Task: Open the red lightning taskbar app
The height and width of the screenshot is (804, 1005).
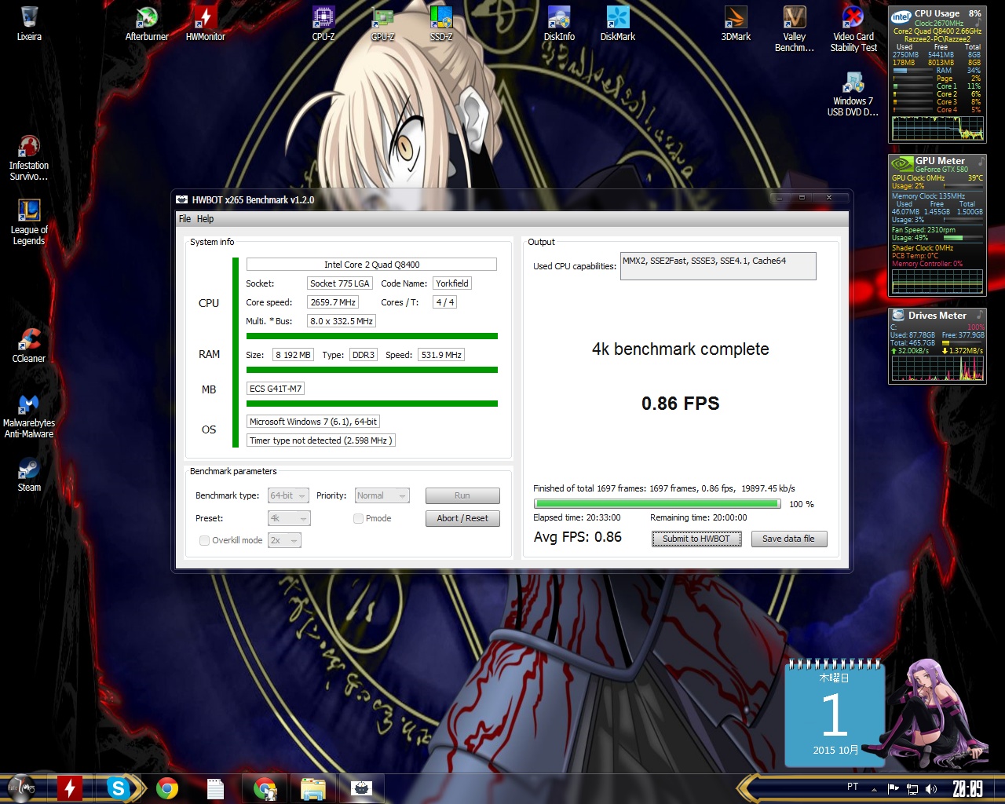Action: tap(70, 788)
